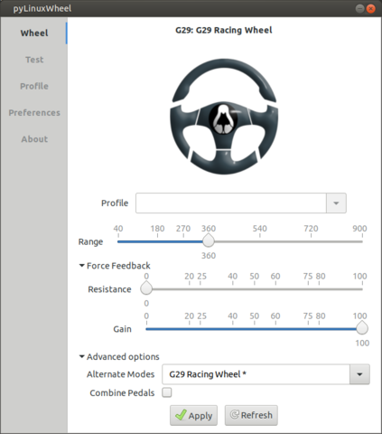Screen dimensions: 382x434
Task: Click the Alternate Modes label
Action: click(x=120, y=374)
